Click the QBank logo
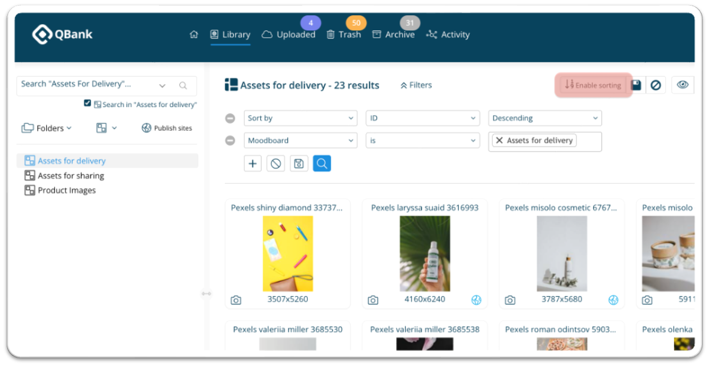Image resolution: width=709 pixels, height=366 pixels. point(62,34)
